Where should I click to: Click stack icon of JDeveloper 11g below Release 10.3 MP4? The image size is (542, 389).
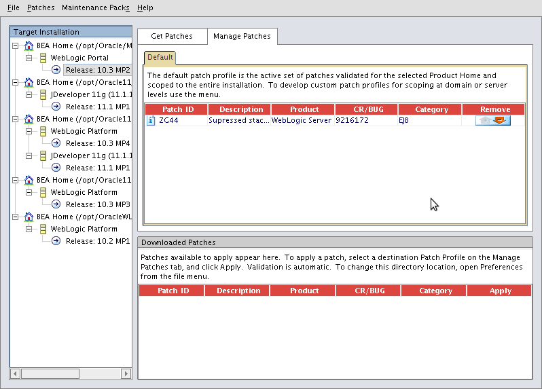[x=43, y=155]
